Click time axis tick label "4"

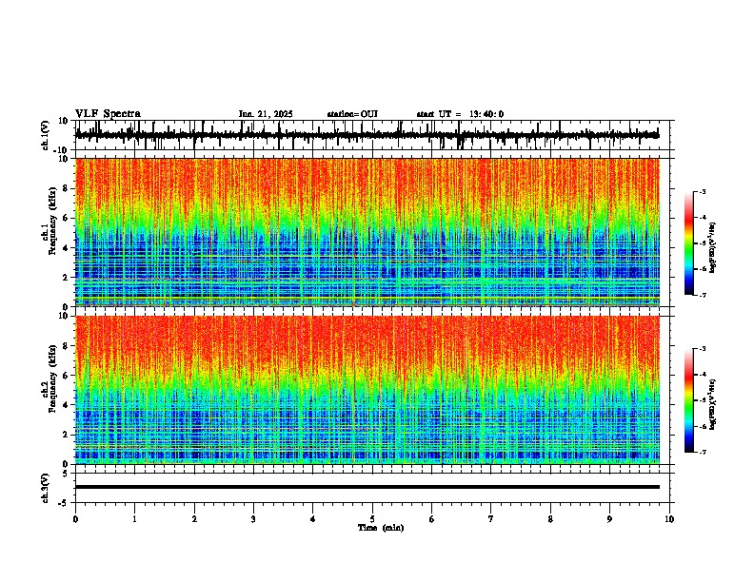coord(313,519)
